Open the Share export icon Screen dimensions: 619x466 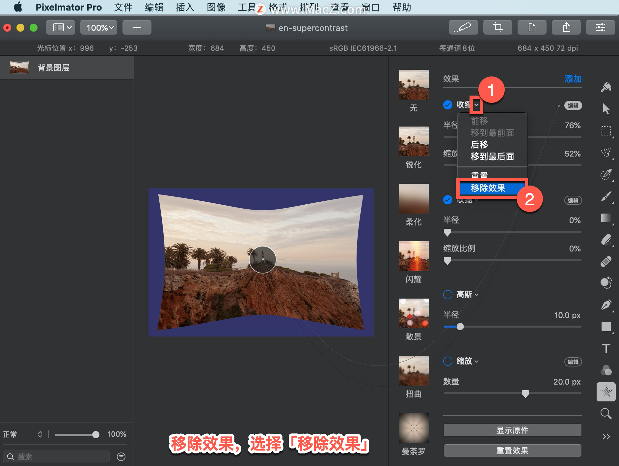566,27
